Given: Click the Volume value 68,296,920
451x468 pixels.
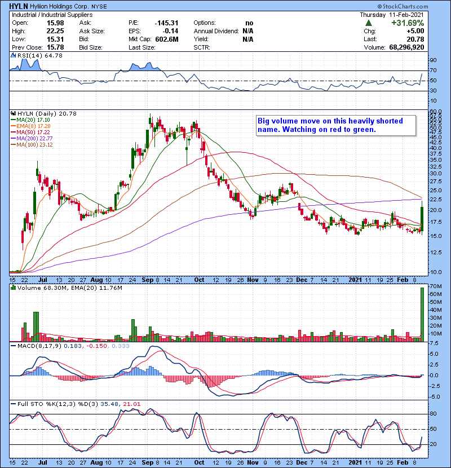Looking at the screenshot, I should point(406,47).
